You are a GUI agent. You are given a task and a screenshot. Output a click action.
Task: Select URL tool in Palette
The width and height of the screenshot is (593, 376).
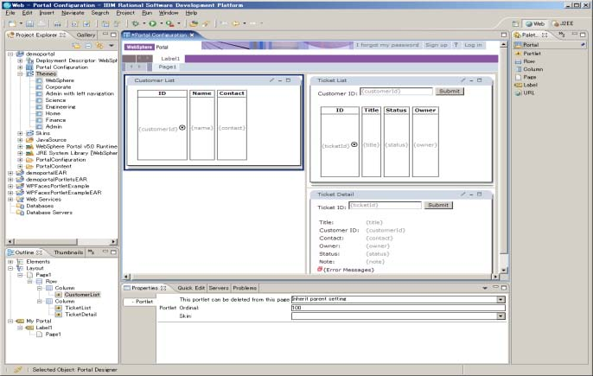click(x=525, y=93)
